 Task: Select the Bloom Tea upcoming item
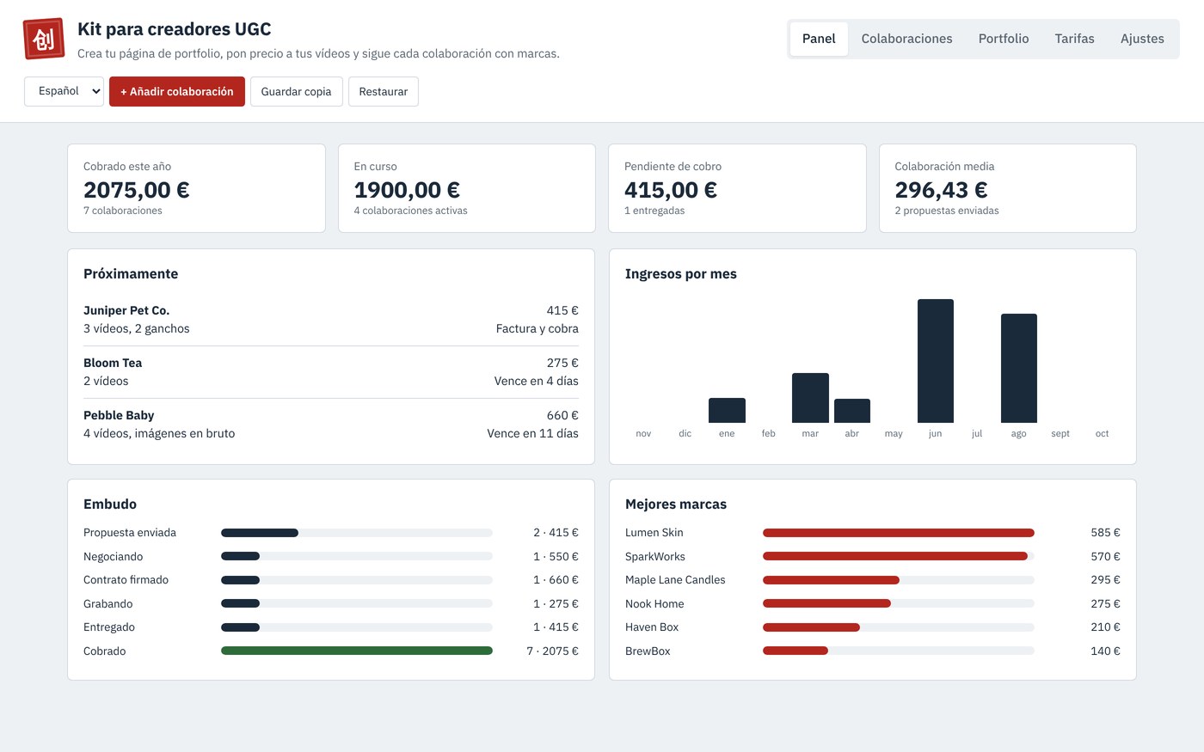pyautogui.click(x=331, y=372)
